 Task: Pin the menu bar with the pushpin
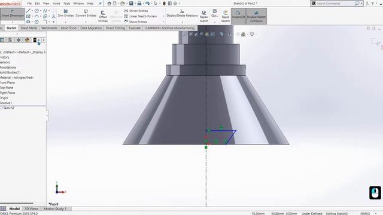100,4
